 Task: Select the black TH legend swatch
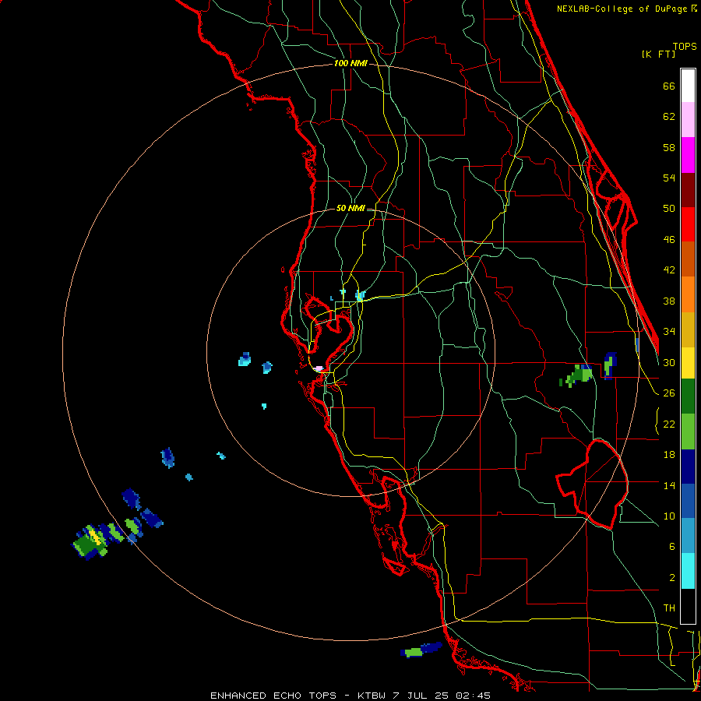click(688, 606)
